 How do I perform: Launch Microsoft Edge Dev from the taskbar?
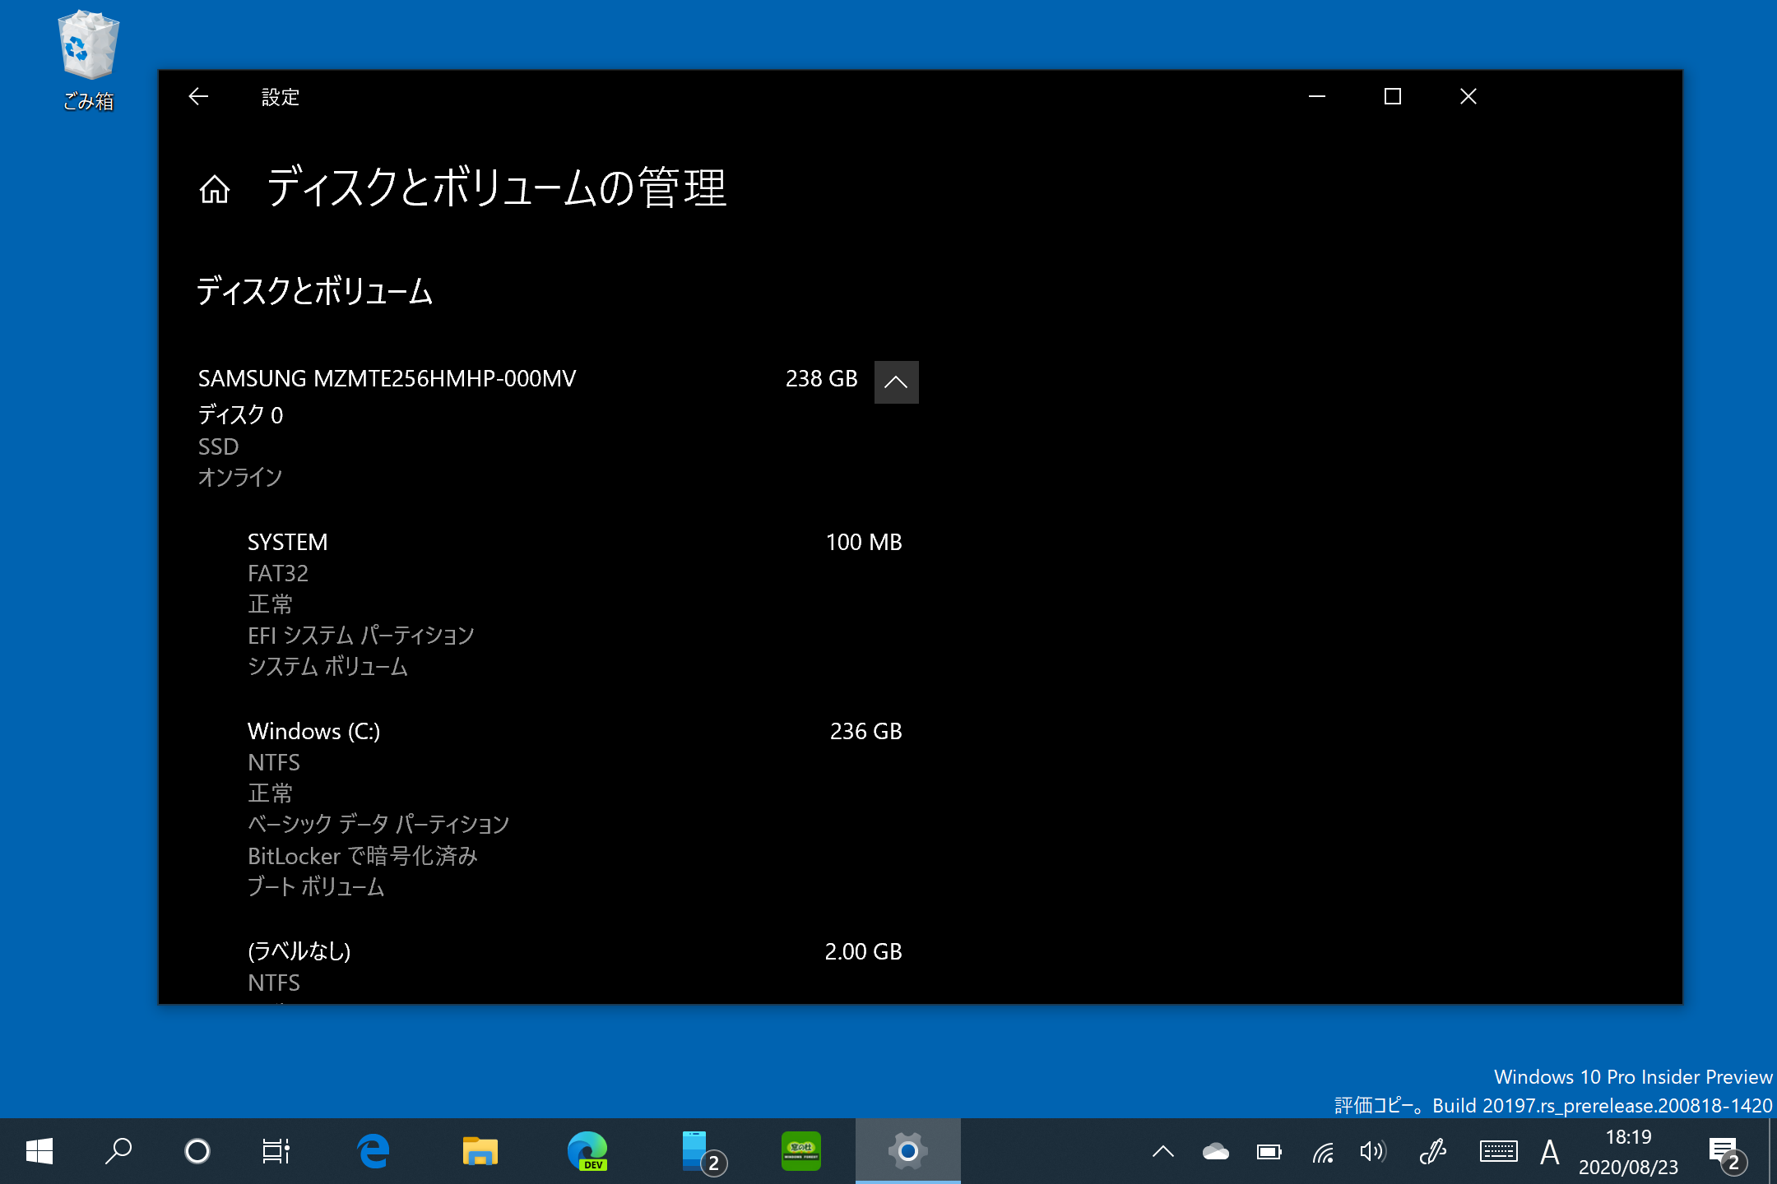587,1151
